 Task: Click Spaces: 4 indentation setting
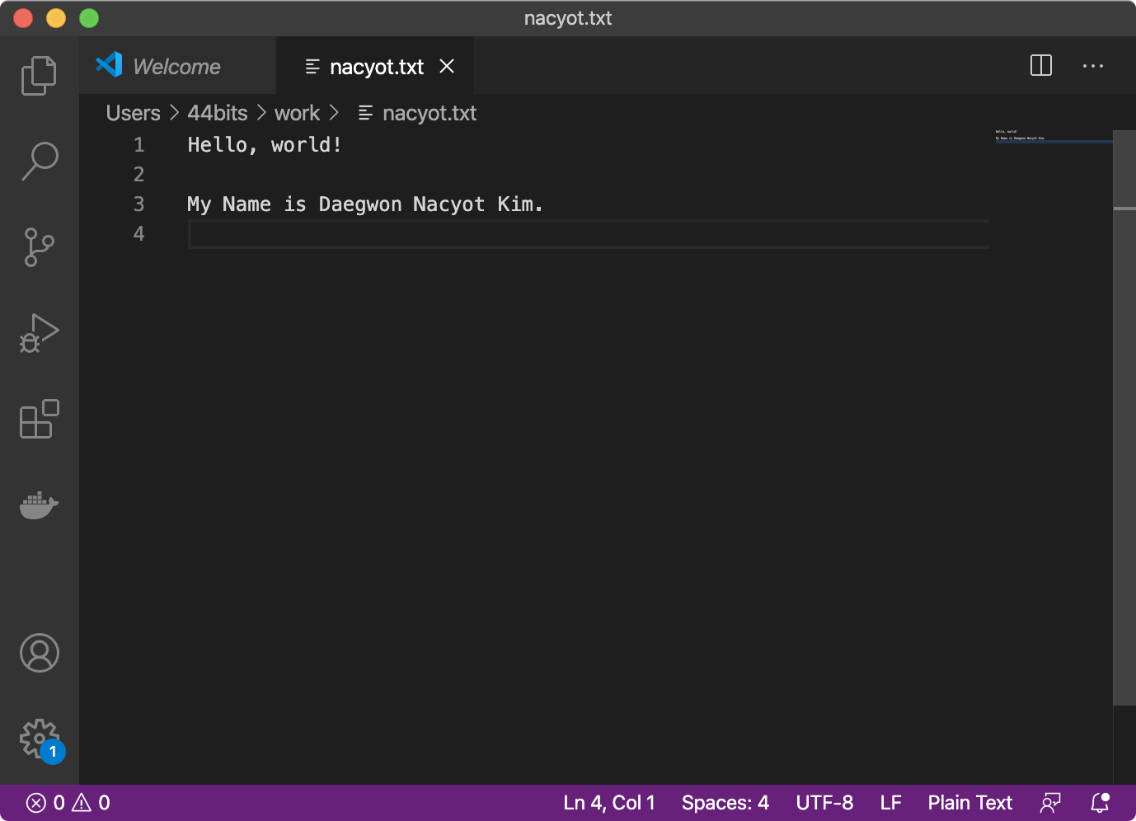725,803
